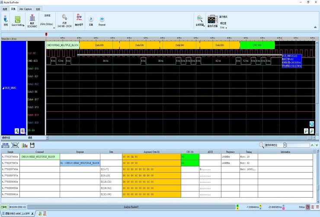Collapse the BUS_MMC channel group
This screenshot has height=217, width=320.
4,88
